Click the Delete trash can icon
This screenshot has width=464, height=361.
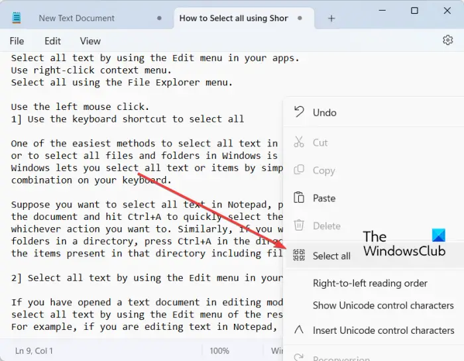(299, 225)
